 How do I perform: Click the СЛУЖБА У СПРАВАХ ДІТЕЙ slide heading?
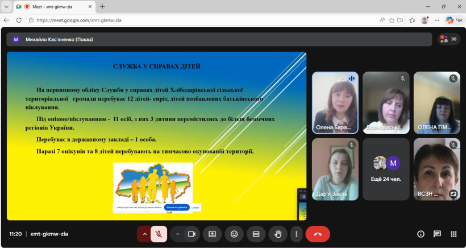tap(157, 67)
